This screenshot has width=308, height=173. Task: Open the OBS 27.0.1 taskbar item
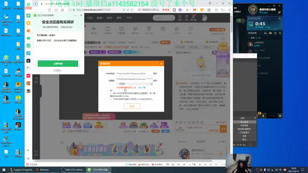(x=72, y=170)
